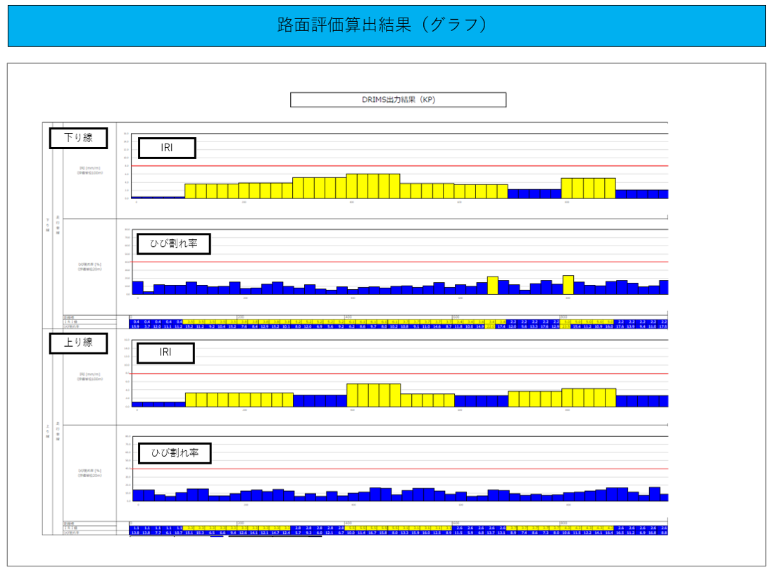Select the ひび割れ率 label in the 下り線 section

pyautogui.click(x=172, y=243)
